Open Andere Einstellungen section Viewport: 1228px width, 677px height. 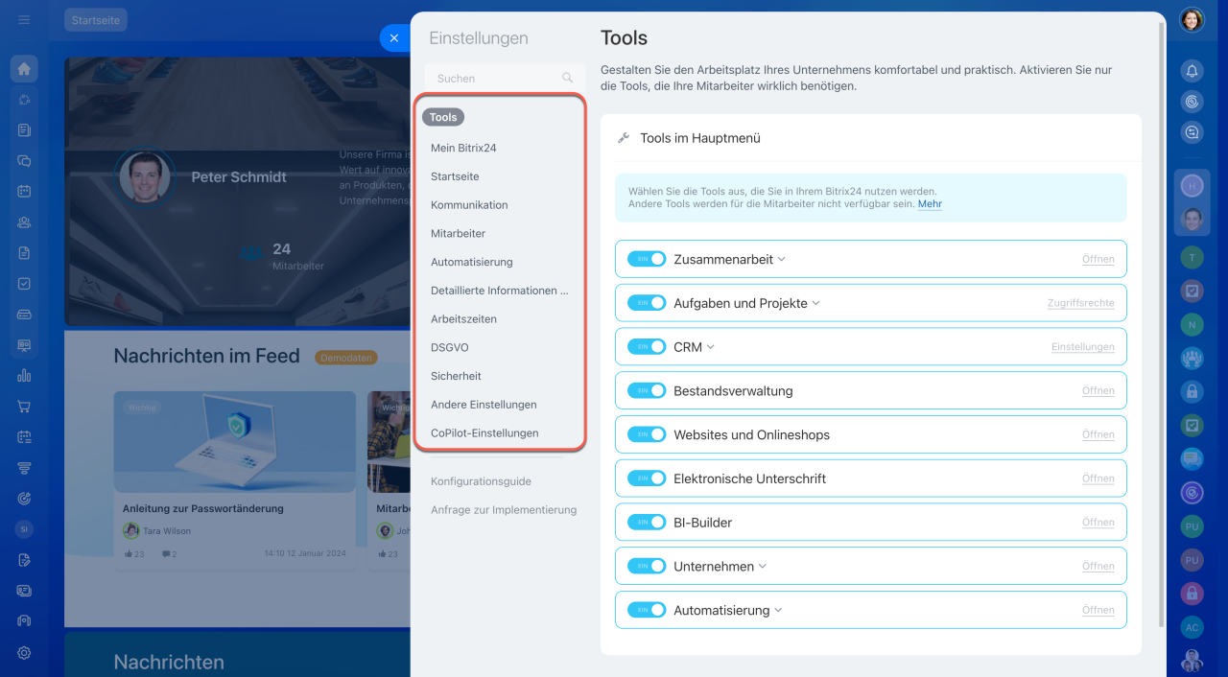pyautogui.click(x=484, y=405)
